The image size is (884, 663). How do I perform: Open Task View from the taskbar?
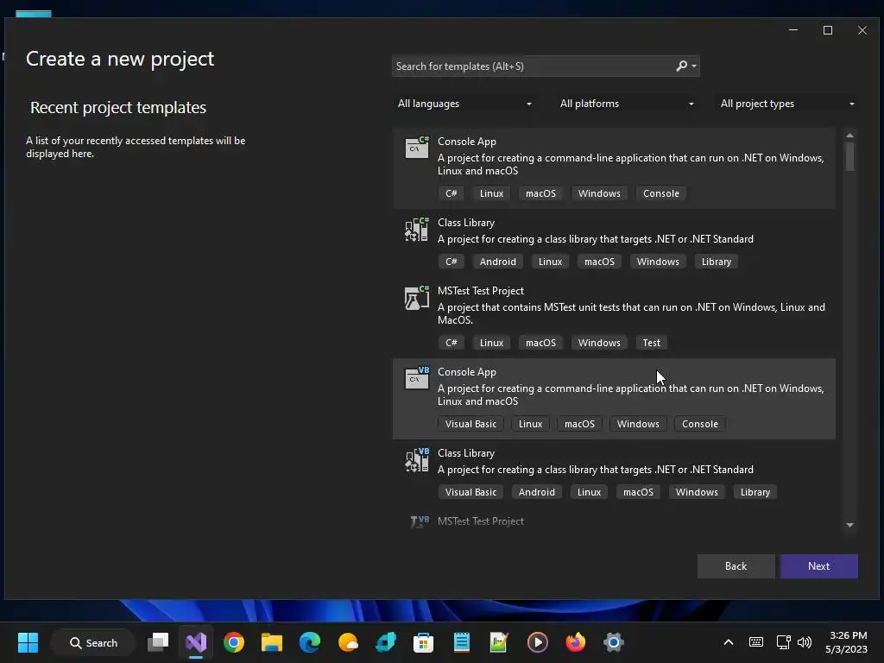point(159,642)
